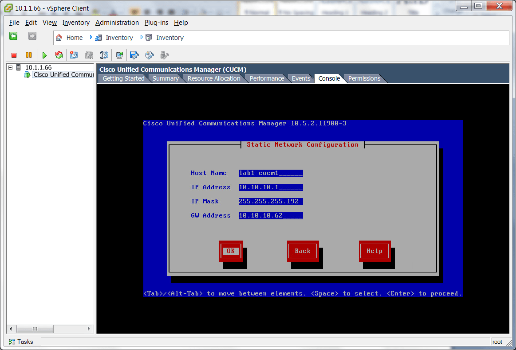Click the inventory tree horizontal scrollbar thumb
The height and width of the screenshot is (350, 516).
click(x=35, y=329)
